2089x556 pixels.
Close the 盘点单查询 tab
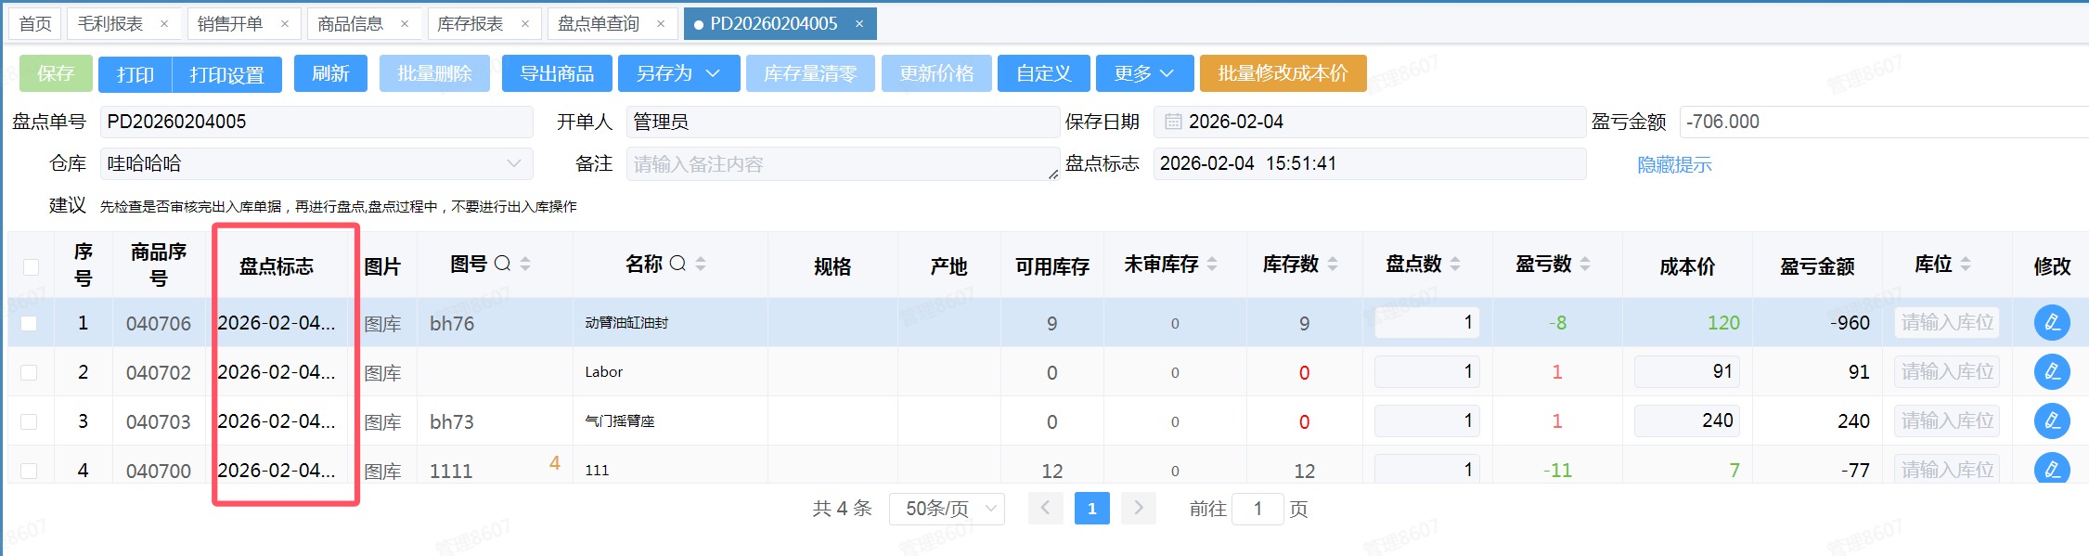[661, 24]
